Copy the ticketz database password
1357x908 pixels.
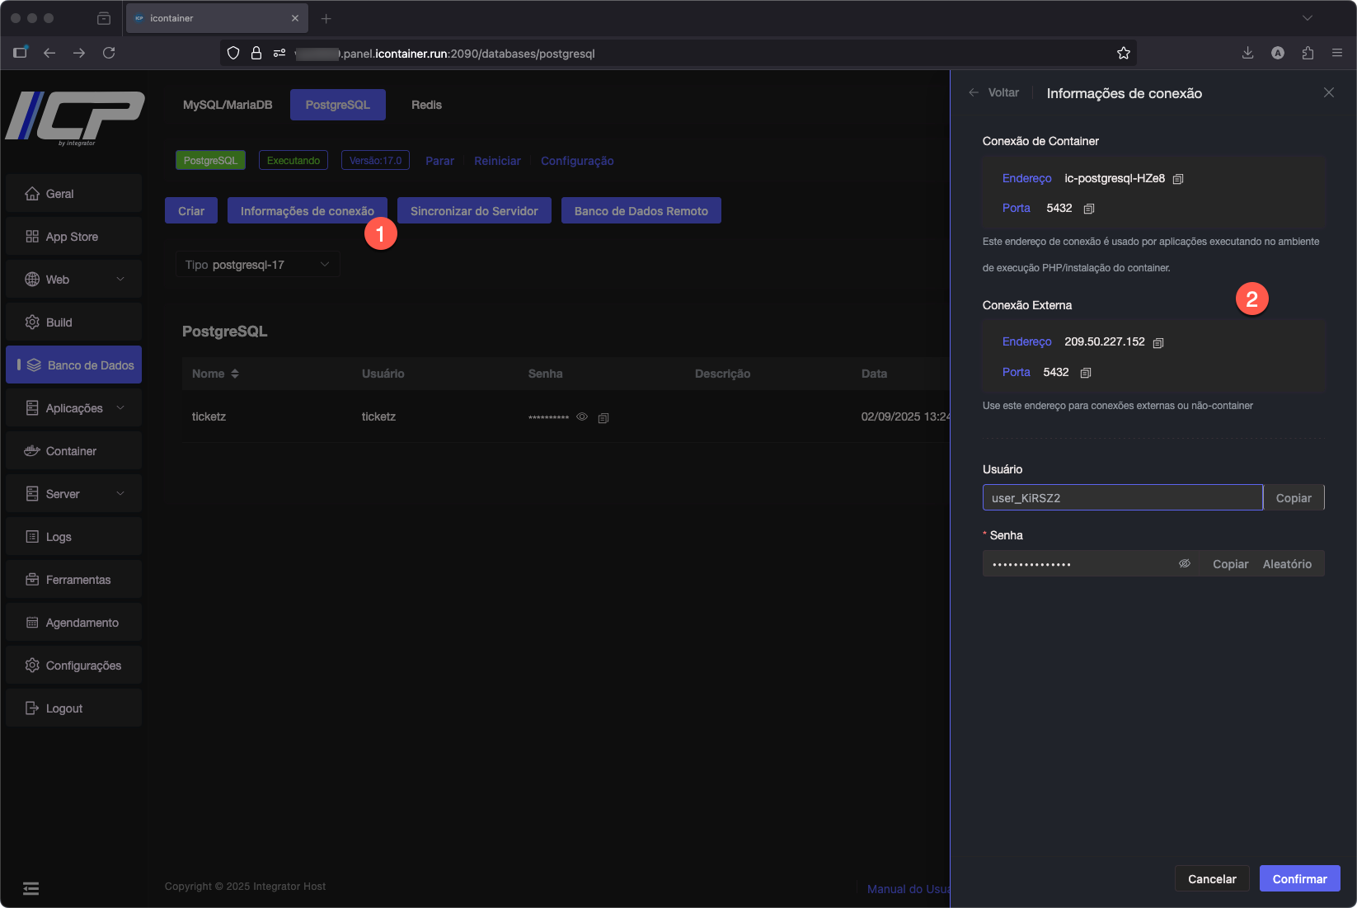pos(603,418)
